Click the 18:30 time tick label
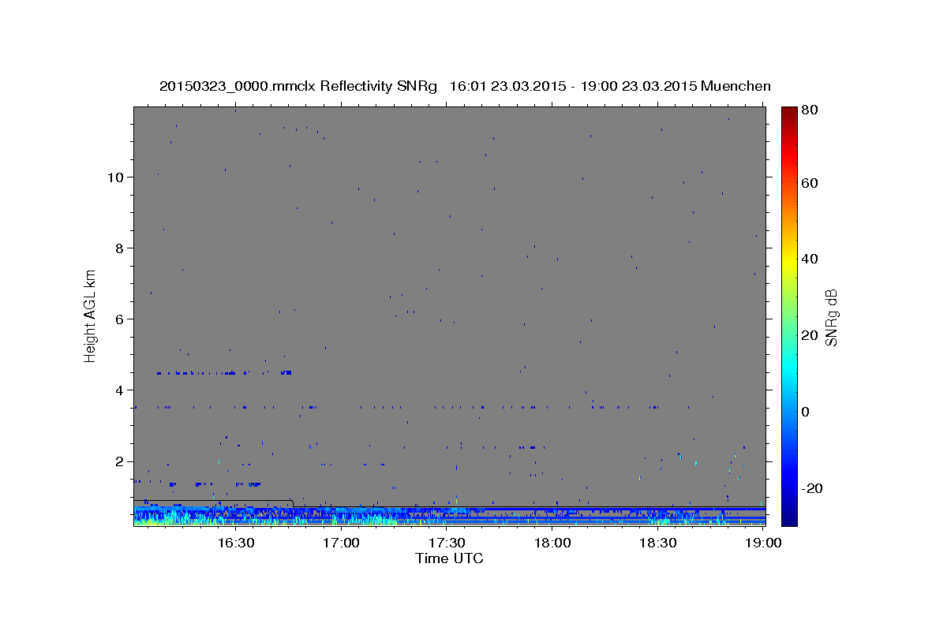Screen dimensions: 947x631 (x=657, y=543)
